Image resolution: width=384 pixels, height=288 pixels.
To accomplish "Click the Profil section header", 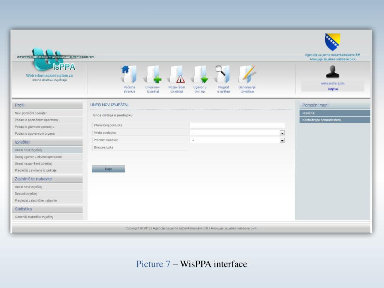I will coord(47,105).
